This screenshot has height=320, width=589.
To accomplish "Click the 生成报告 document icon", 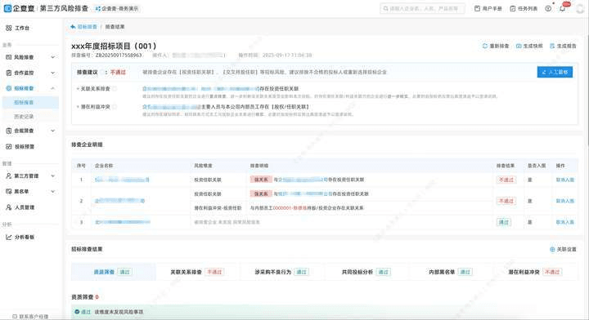I will point(552,46).
